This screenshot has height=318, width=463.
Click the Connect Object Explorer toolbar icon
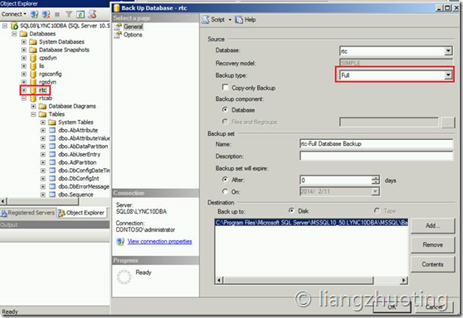pyautogui.click(x=35, y=14)
